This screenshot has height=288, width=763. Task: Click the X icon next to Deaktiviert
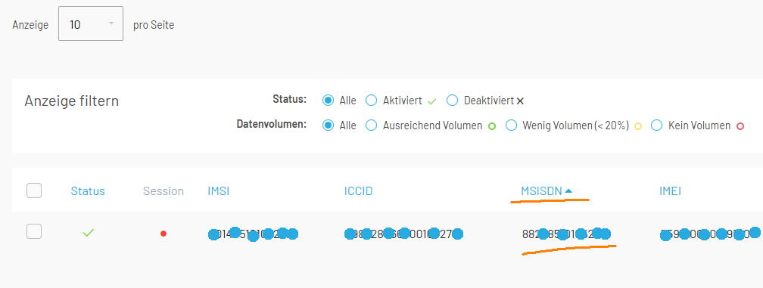[520, 101]
